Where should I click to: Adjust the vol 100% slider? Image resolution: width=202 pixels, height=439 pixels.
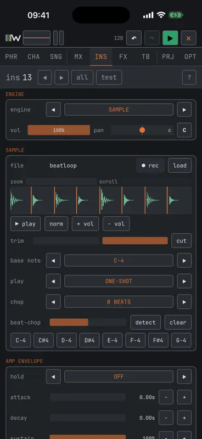(x=59, y=130)
